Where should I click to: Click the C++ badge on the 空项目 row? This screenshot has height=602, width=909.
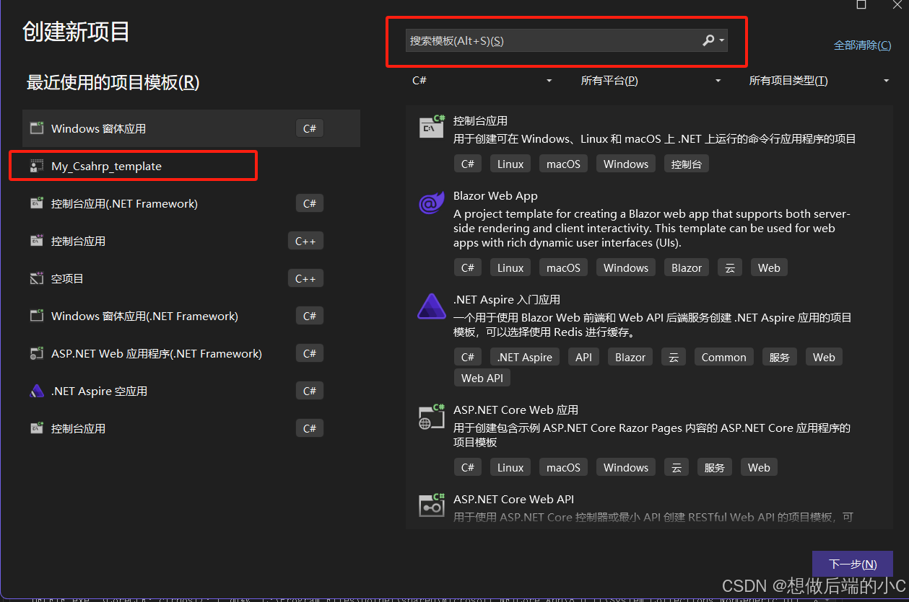point(305,278)
